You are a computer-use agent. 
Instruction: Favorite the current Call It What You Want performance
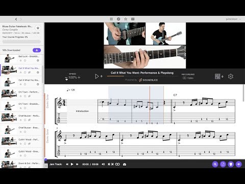pyautogui.click(x=21, y=73)
